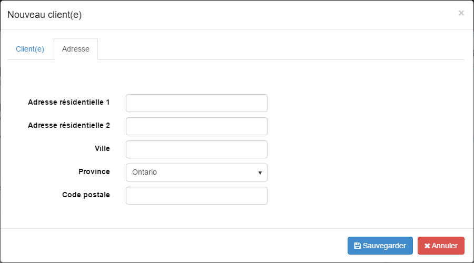Screen dimensions: 474x263
Task: Click into Adresse résidentielle 2 input
Action: click(196, 126)
